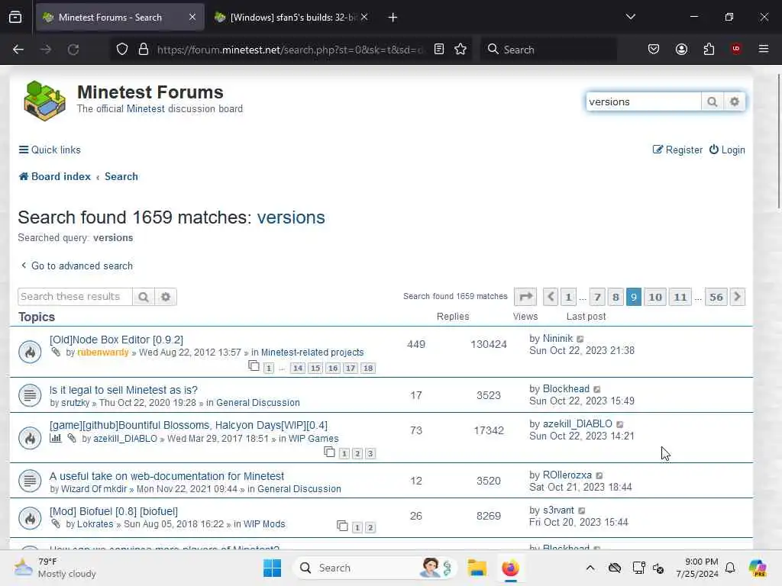Image resolution: width=782 pixels, height=586 pixels.
Task: Open the extensions puzzle icon
Action: (x=709, y=50)
